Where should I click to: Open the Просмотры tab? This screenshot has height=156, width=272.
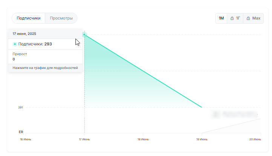[x=61, y=18]
